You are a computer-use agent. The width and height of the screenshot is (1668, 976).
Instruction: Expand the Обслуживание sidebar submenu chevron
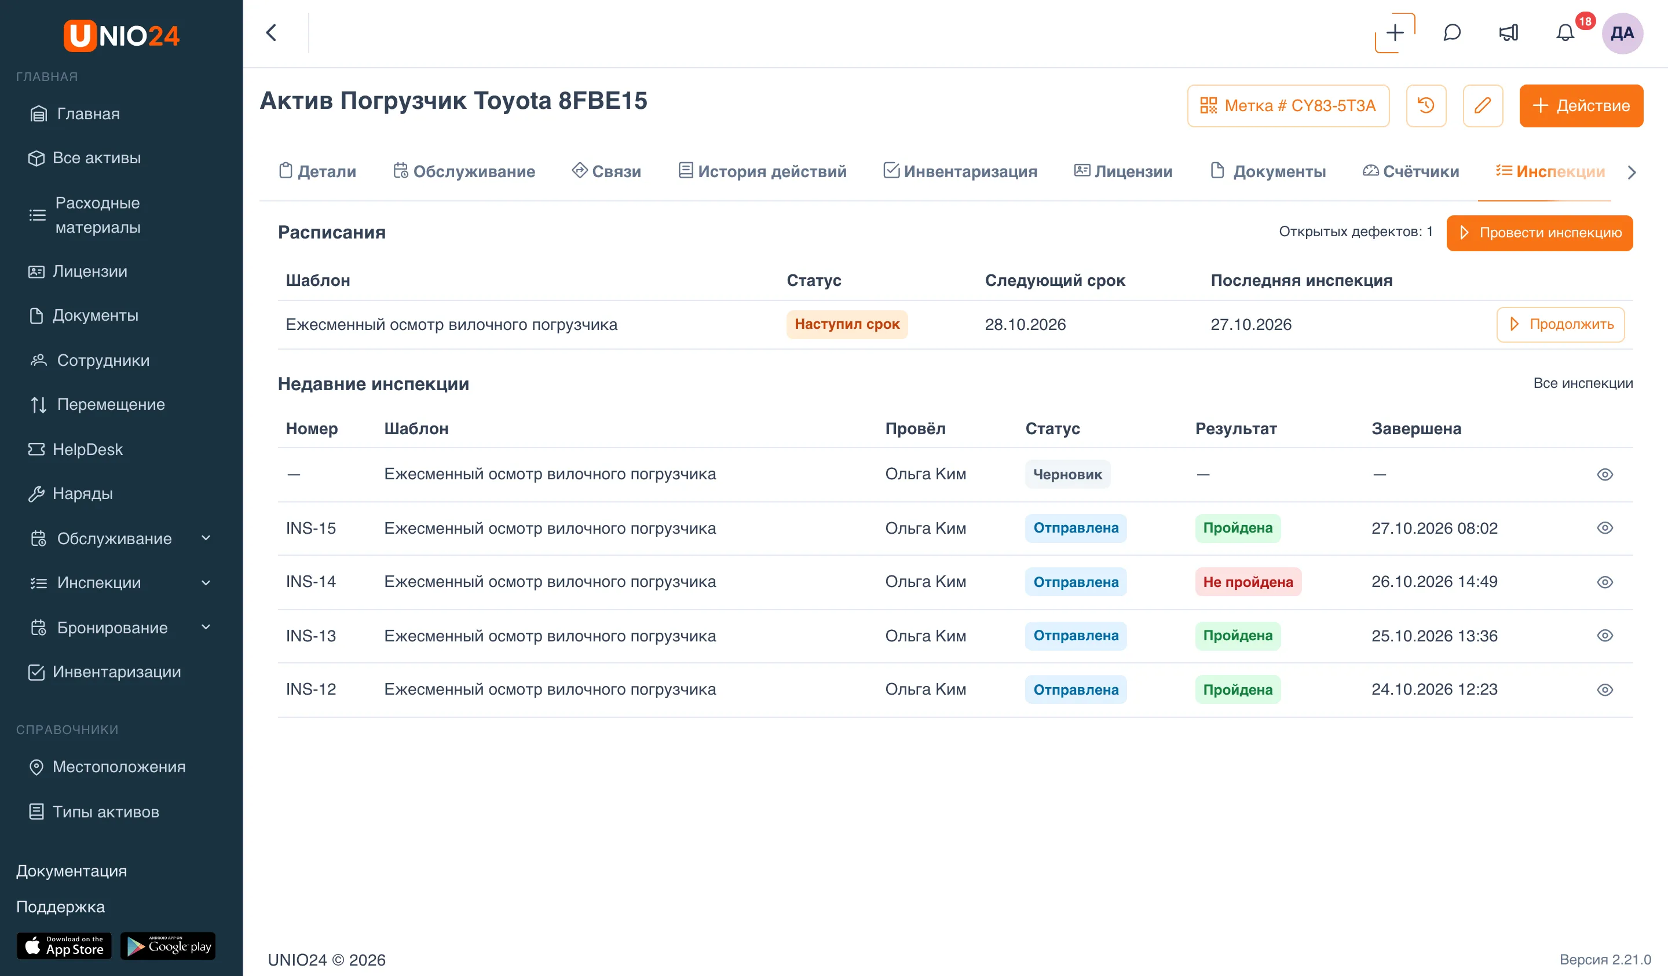coord(206,538)
